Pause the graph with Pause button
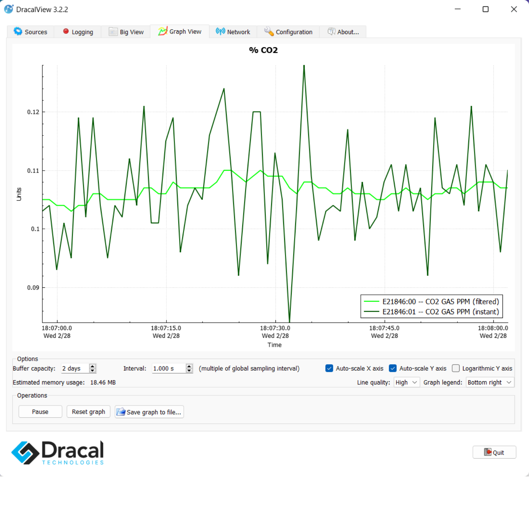Image resolution: width=529 pixels, height=529 pixels. pos(40,412)
